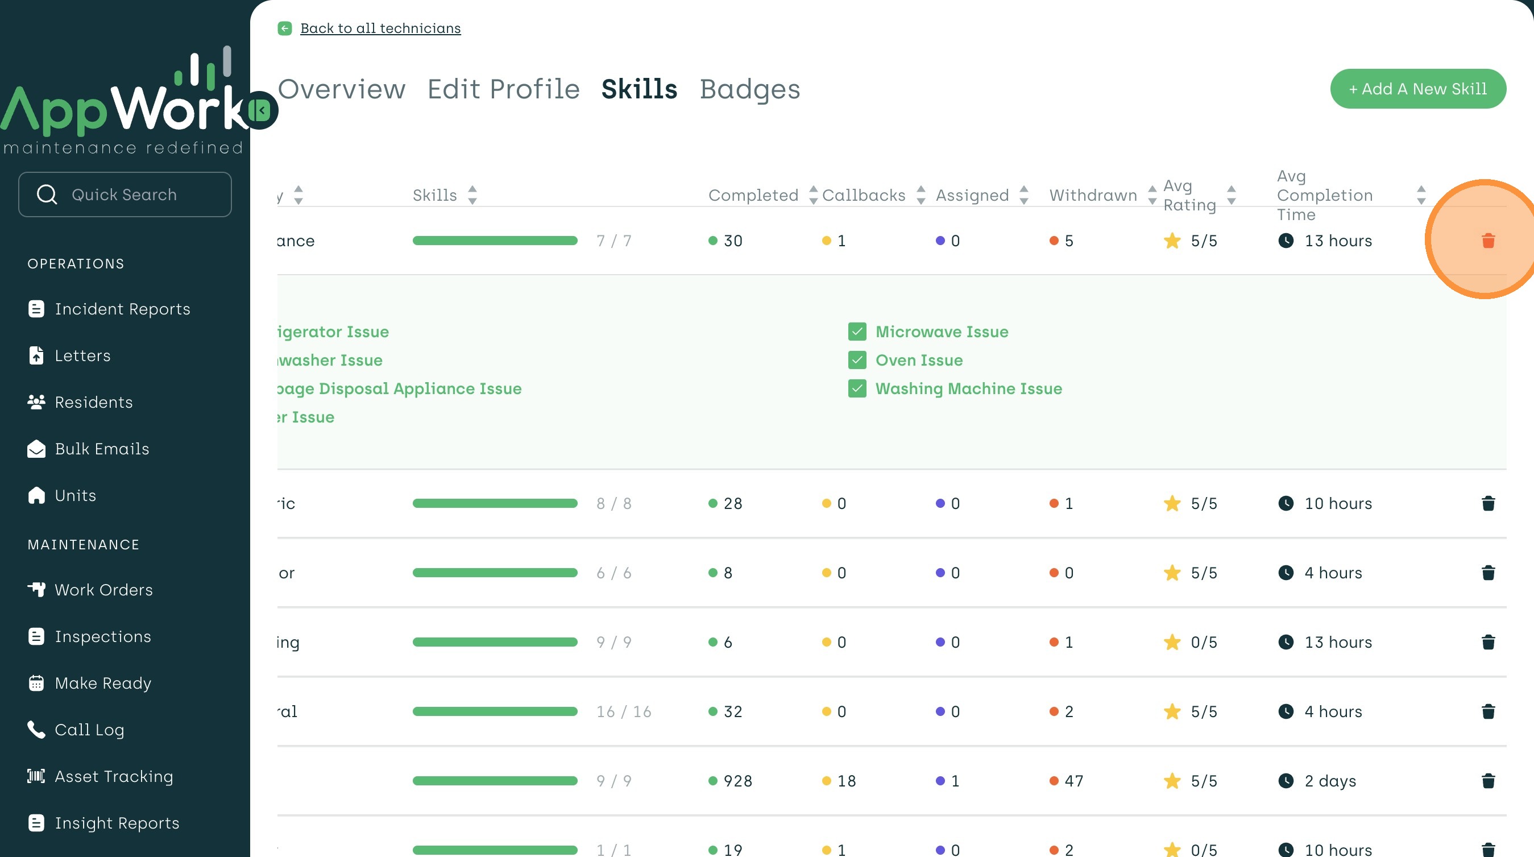Screen dimensions: 1534x857
Task: Switch to the Badges tab
Action: click(749, 89)
